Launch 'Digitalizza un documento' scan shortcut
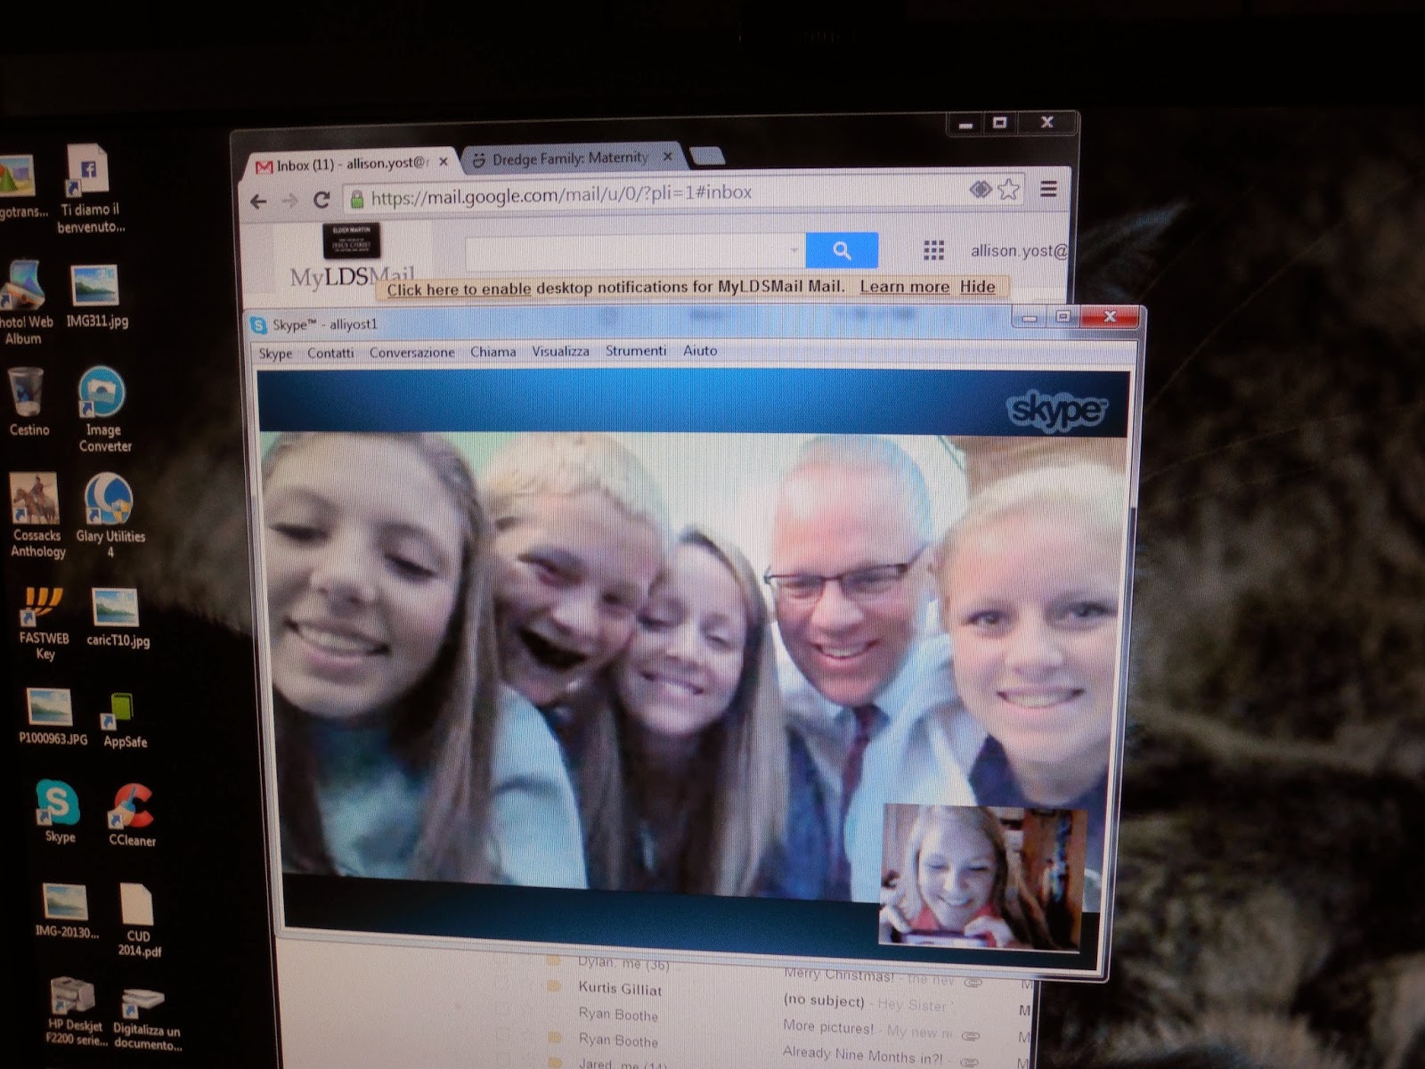The image size is (1425, 1069). [146, 1020]
